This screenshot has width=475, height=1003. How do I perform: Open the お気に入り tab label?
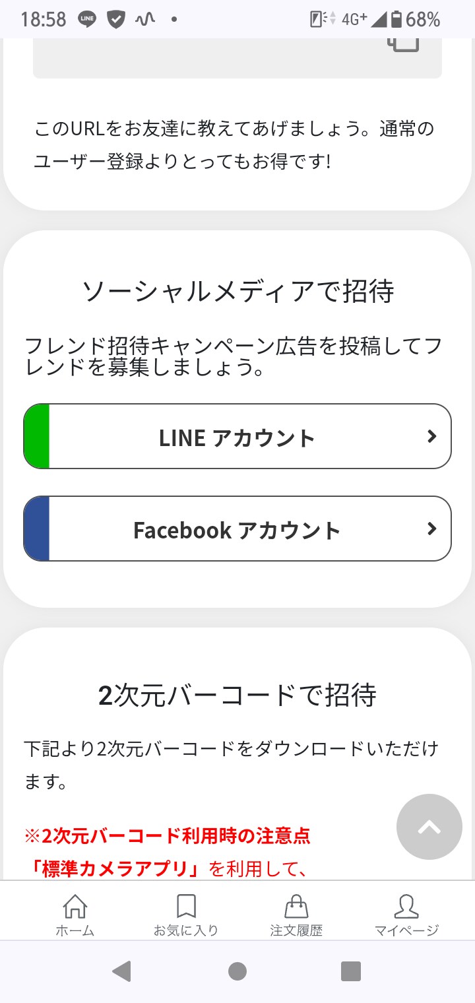pos(186,930)
